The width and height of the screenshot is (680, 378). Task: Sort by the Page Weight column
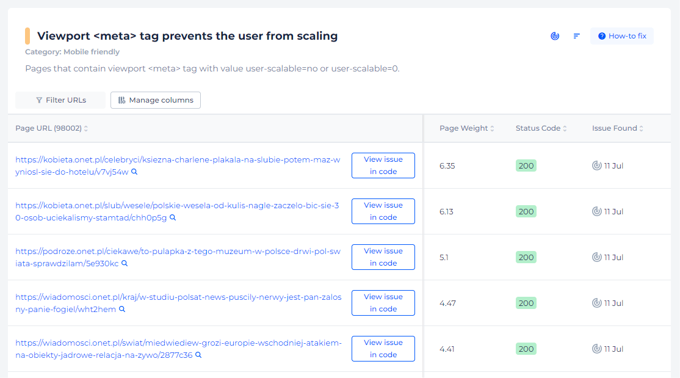point(466,128)
